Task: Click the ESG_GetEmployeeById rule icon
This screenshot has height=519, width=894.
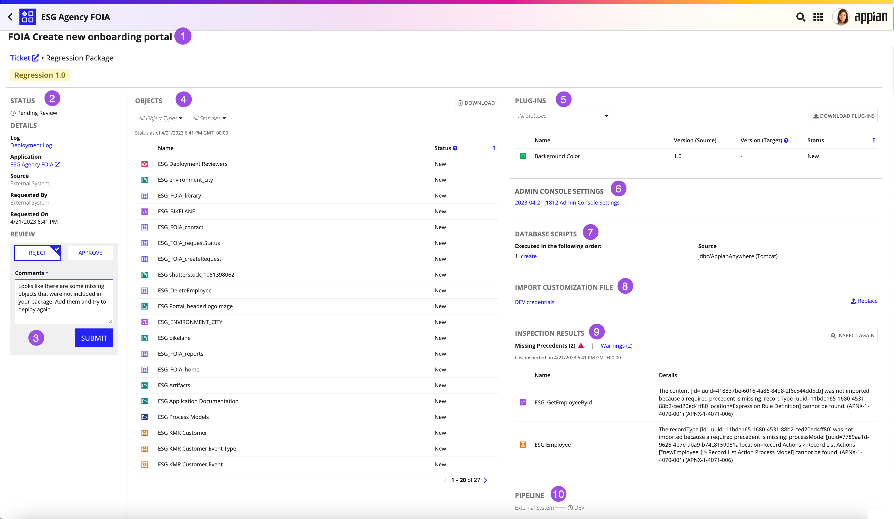Action: tap(523, 402)
